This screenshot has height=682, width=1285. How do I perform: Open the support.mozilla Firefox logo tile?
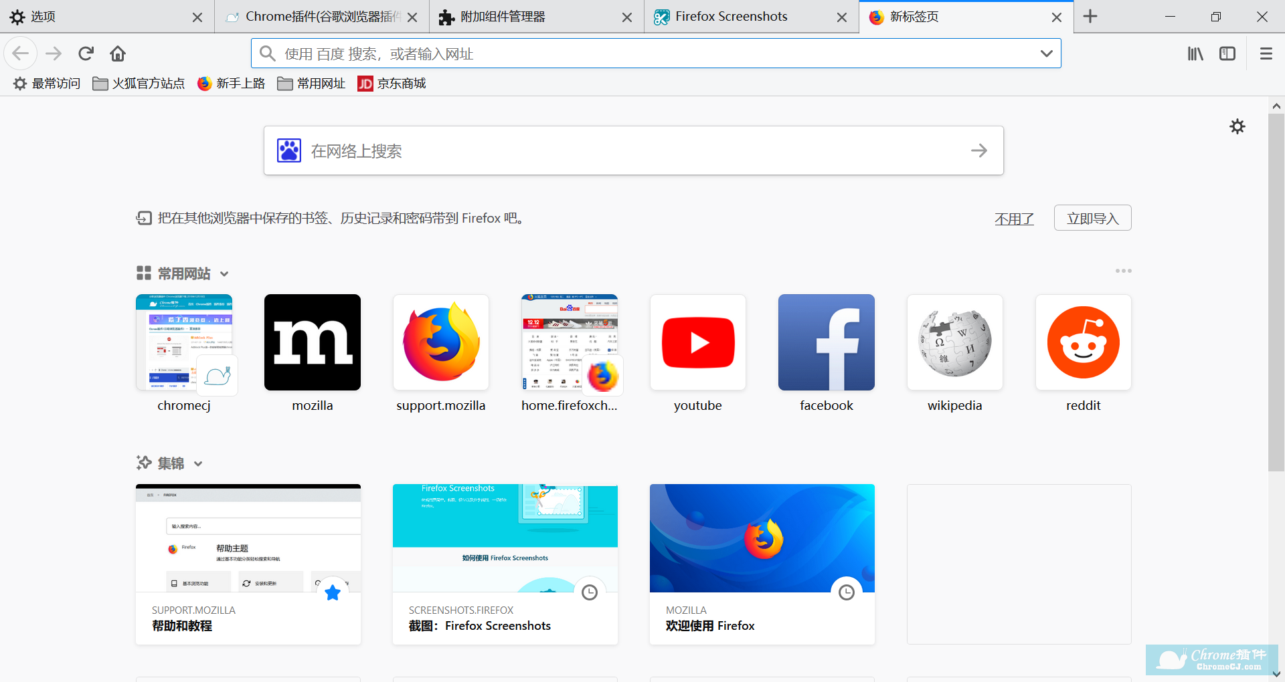tap(441, 342)
